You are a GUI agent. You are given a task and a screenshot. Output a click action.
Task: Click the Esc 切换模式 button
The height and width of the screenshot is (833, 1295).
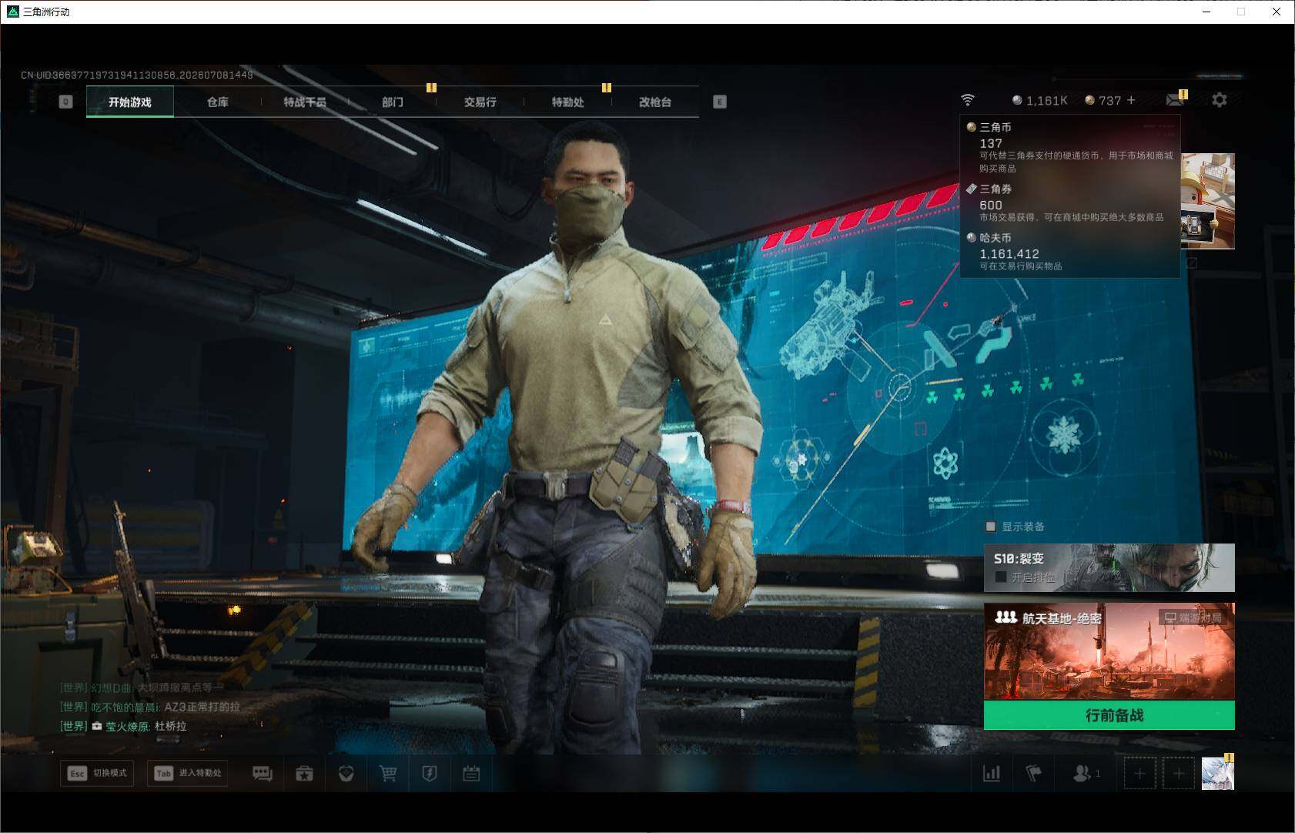(98, 773)
